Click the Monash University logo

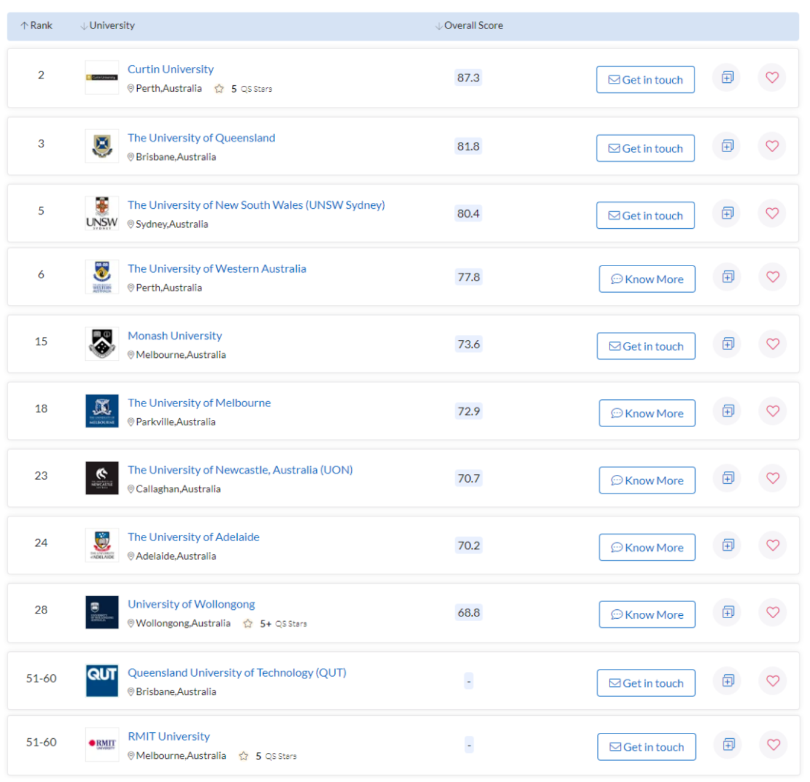[102, 344]
